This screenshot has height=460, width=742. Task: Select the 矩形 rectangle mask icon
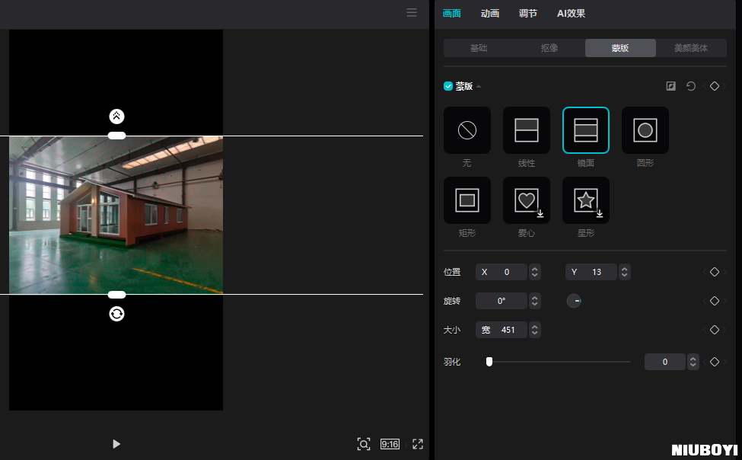[467, 200]
